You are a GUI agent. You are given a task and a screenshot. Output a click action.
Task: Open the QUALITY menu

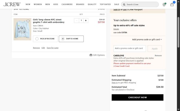92,4
